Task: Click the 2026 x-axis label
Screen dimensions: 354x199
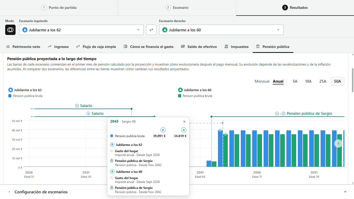Action: pos(29,172)
